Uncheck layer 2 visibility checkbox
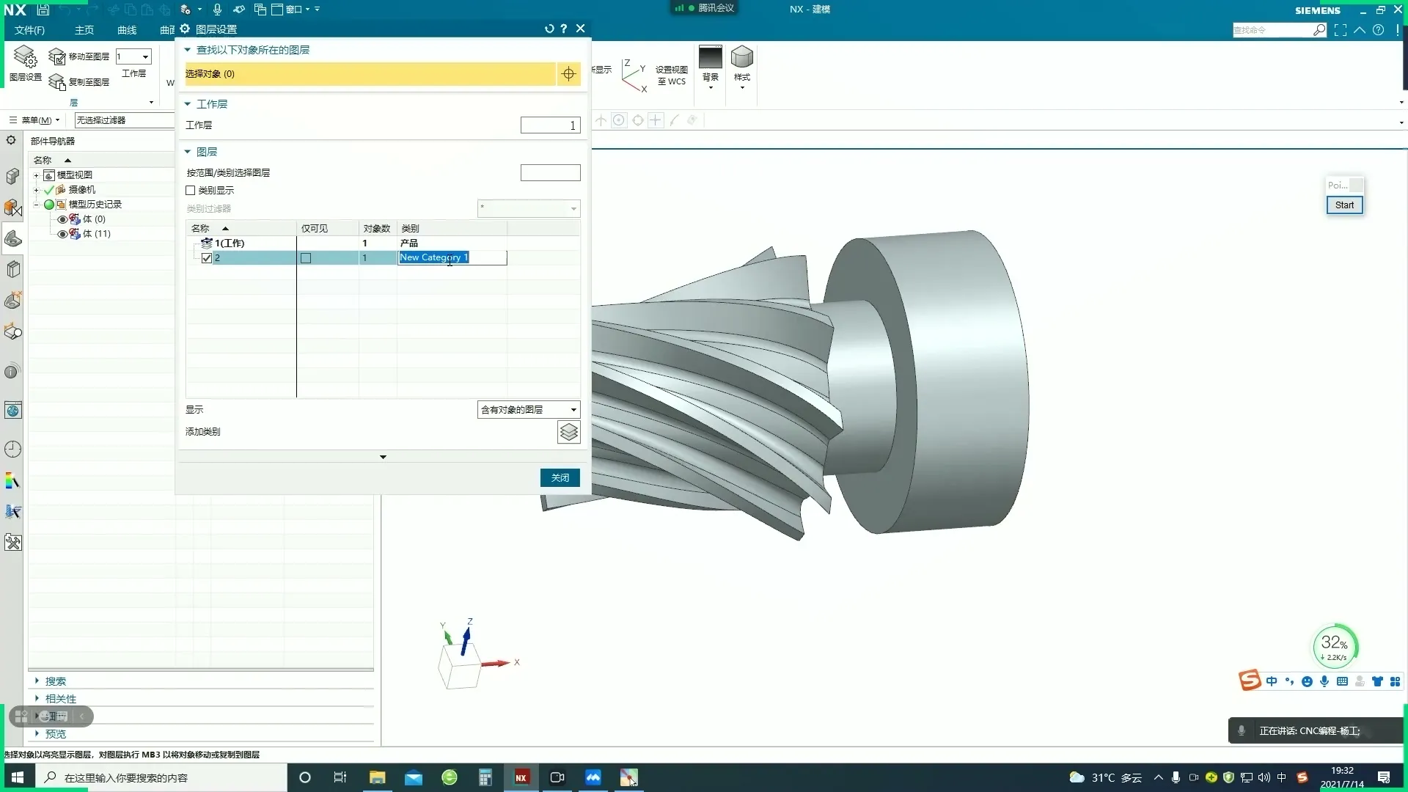This screenshot has height=792, width=1408. pos(207,258)
